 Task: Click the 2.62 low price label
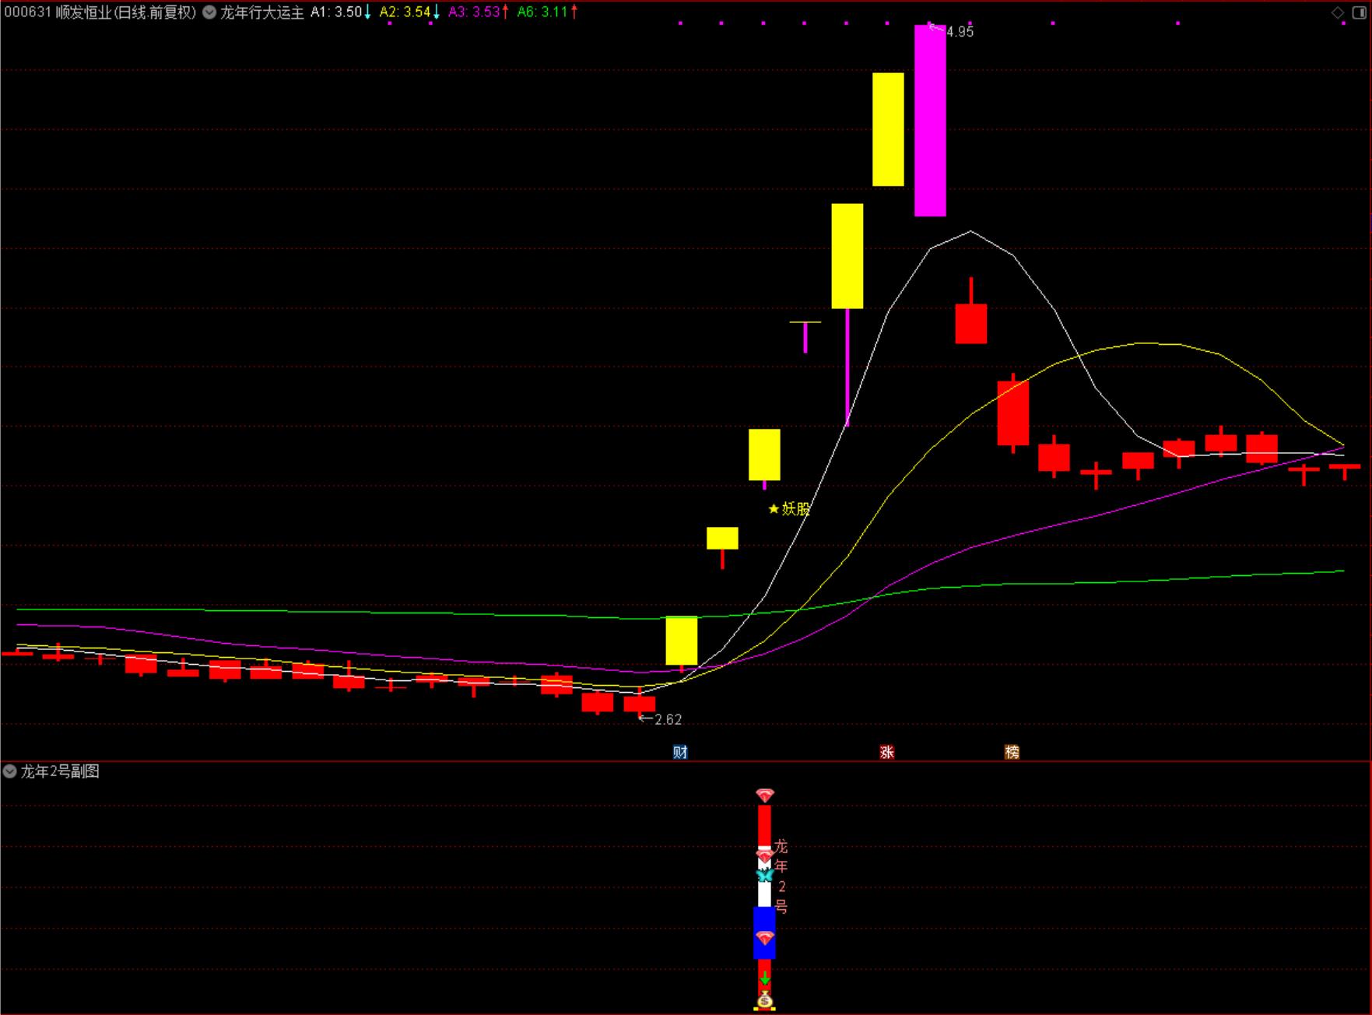coord(668,720)
